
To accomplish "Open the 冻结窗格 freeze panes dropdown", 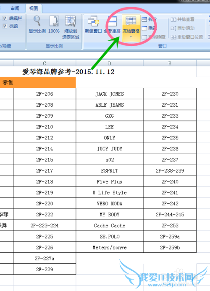I will [x=131, y=28].
